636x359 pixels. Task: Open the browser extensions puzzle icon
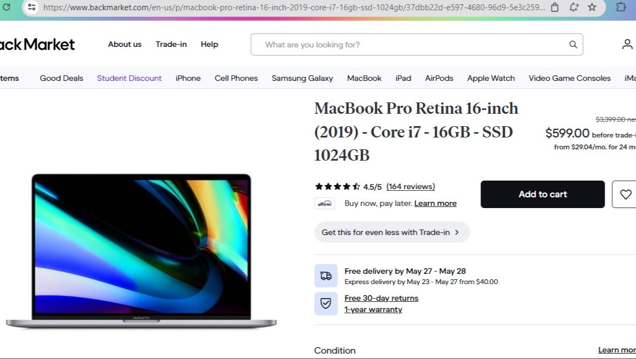click(x=621, y=7)
